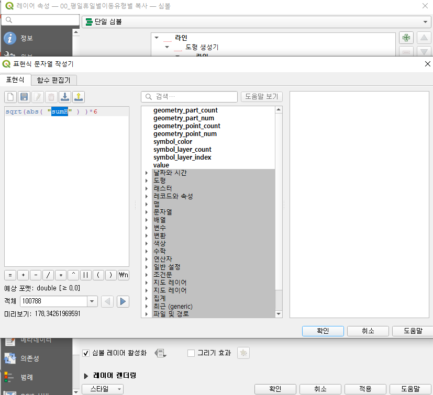Expand the 레이어 렌더링 section
Image resolution: width=433 pixels, height=395 pixels.
[x=86, y=376]
